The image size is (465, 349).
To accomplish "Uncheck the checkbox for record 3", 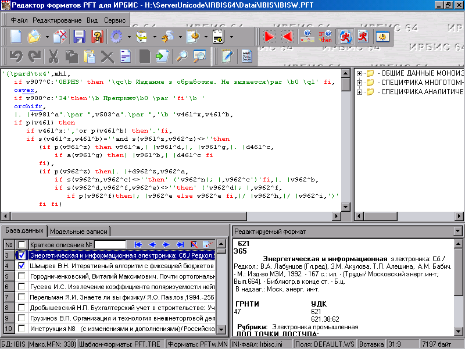I will coord(22,255).
